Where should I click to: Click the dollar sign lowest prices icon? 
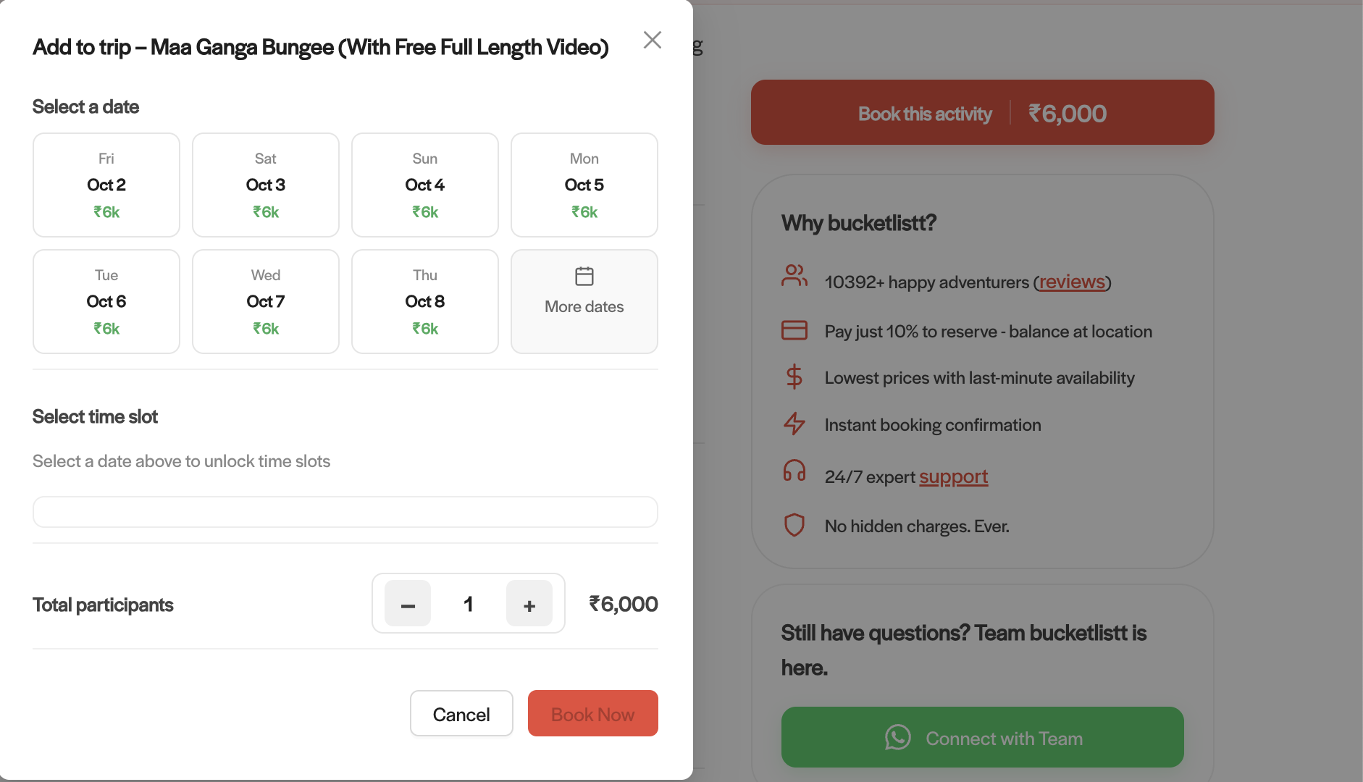pyautogui.click(x=794, y=377)
